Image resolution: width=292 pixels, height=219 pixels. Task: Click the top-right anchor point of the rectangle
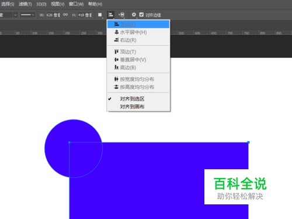tap(248, 142)
